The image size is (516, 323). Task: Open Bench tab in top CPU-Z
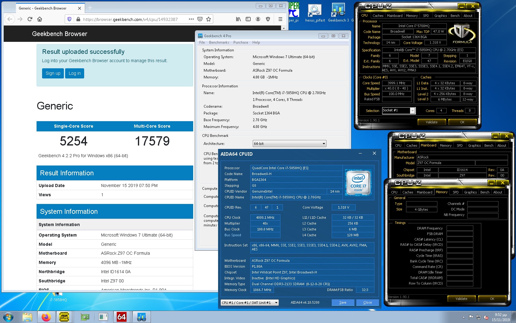coord(455,16)
